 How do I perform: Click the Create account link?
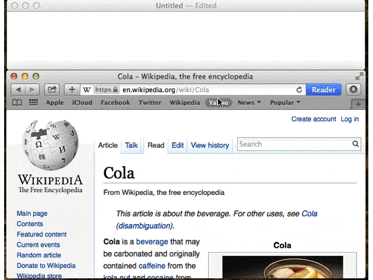[x=314, y=119]
